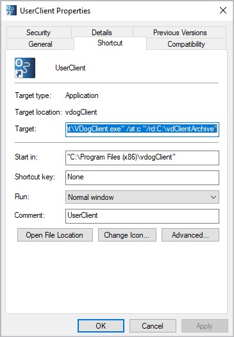Click the UserClient shortcut icon in header
The width and height of the screenshot is (234, 337).
click(x=25, y=68)
